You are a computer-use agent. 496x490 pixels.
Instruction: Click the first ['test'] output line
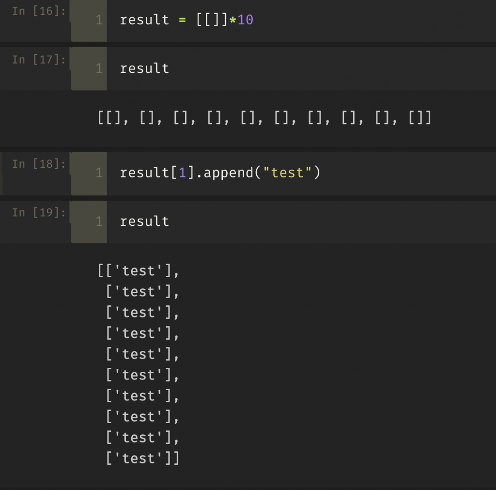[139, 271]
